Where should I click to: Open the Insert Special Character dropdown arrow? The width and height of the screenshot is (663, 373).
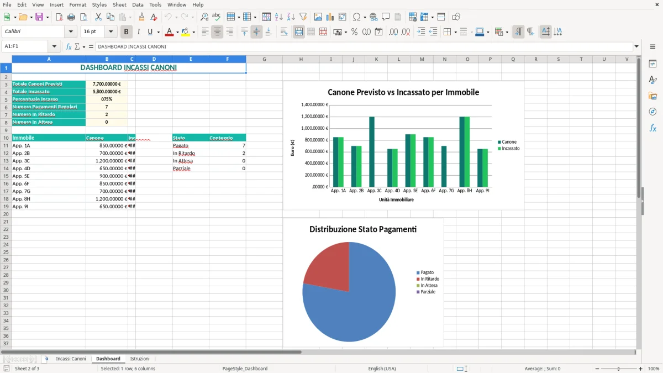(364, 17)
